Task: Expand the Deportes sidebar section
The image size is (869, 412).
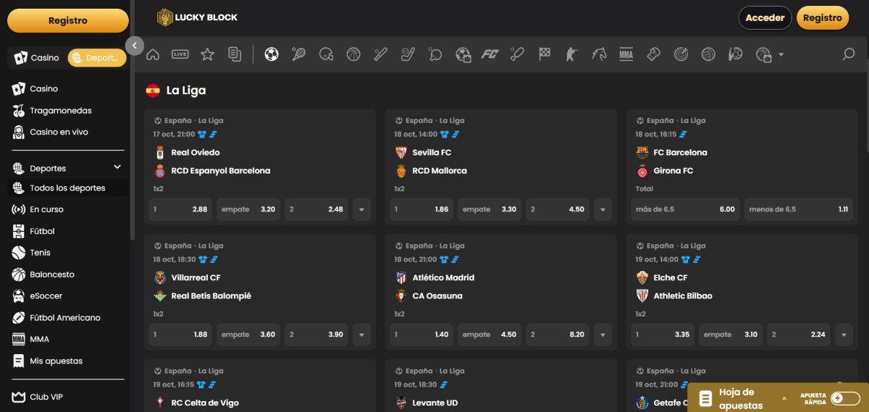Action: [117, 168]
